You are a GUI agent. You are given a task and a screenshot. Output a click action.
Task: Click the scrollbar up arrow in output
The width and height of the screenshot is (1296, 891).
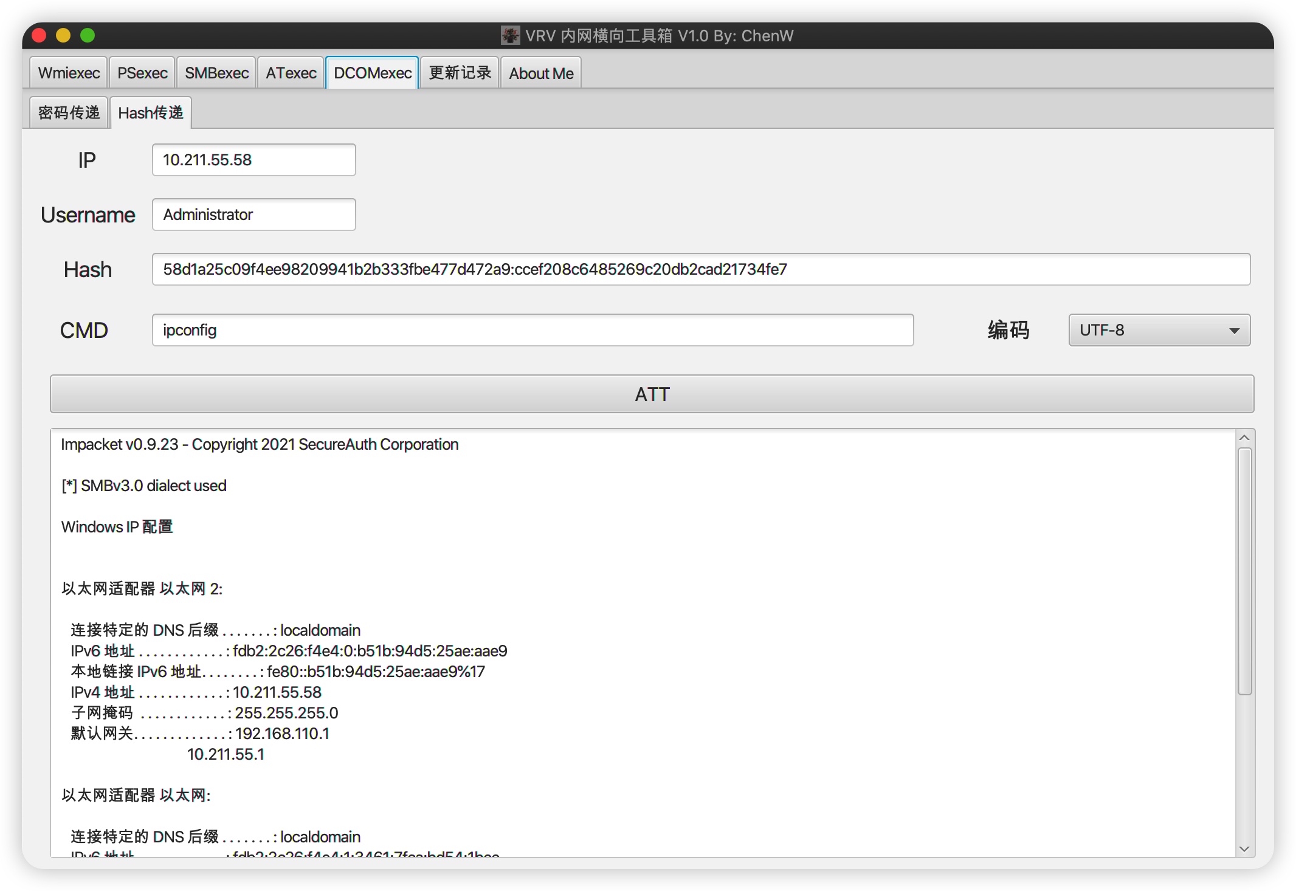click(1244, 438)
